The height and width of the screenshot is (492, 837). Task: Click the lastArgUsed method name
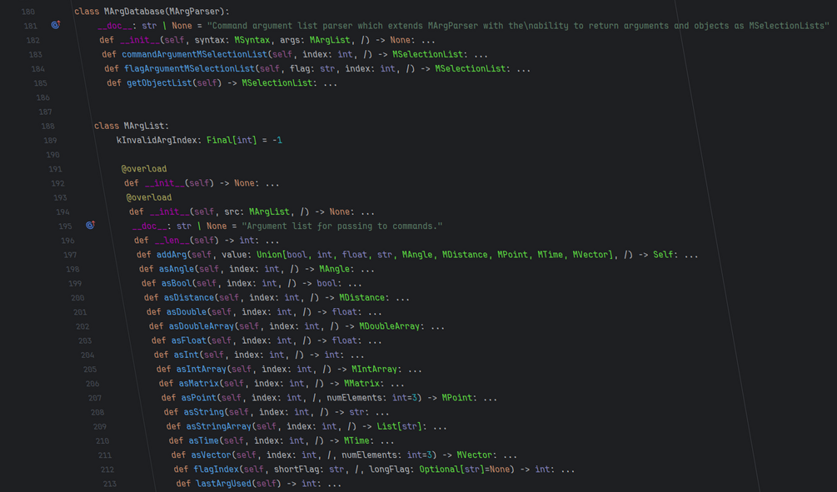[224, 485]
